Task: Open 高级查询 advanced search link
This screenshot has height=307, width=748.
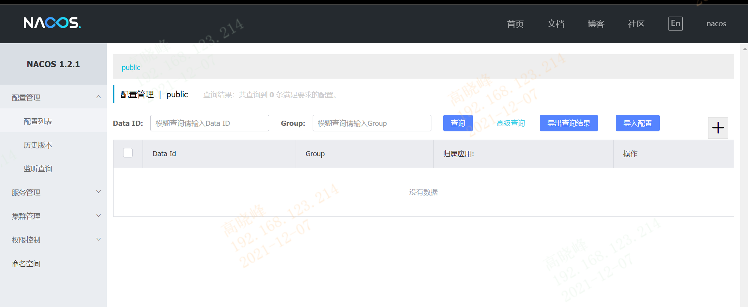Action: tap(511, 123)
